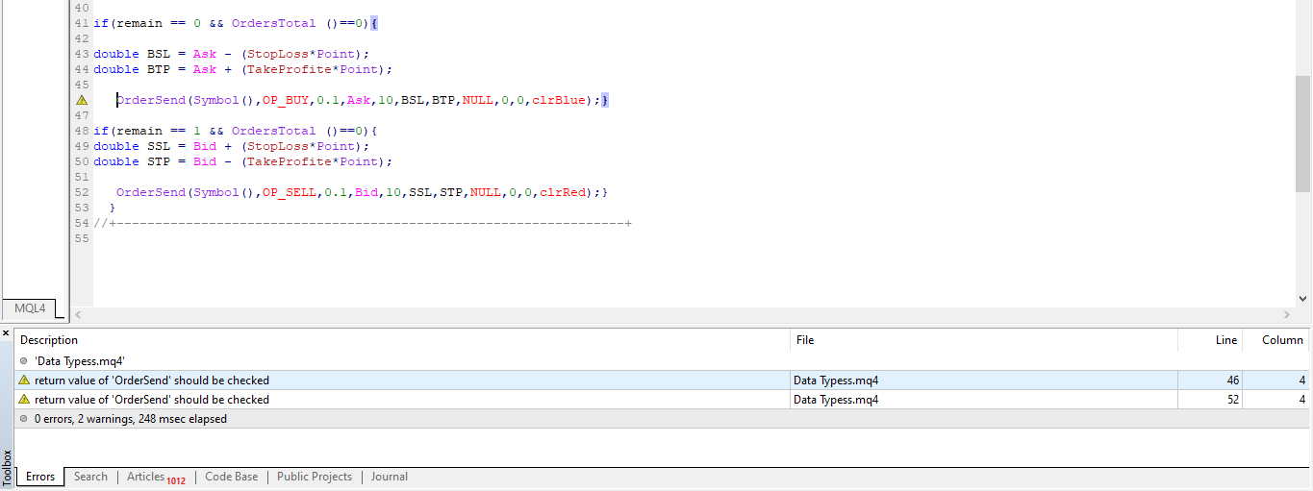Click the bullet icon next to errors summary
This screenshot has width=1313, height=491.
click(24, 419)
